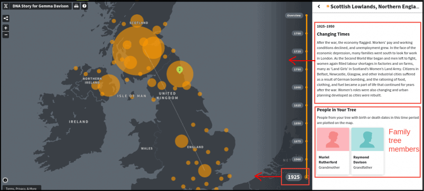
Task: Jump to 1750 on the timeline
Action: (x=297, y=70)
